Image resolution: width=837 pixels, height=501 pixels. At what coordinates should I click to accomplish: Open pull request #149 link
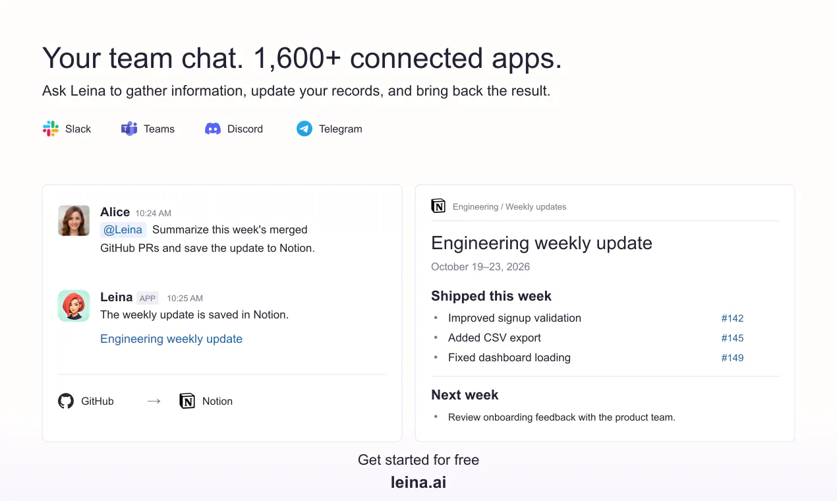click(x=732, y=358)
